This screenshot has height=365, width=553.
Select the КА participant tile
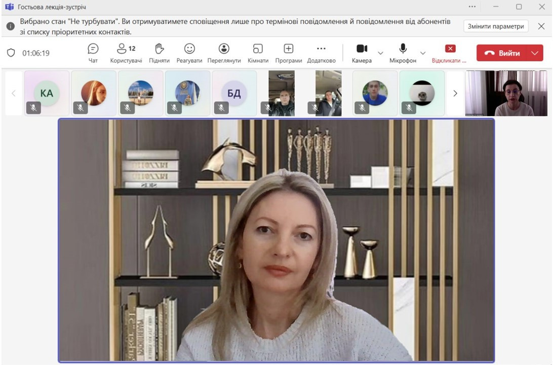click(47, 93)
